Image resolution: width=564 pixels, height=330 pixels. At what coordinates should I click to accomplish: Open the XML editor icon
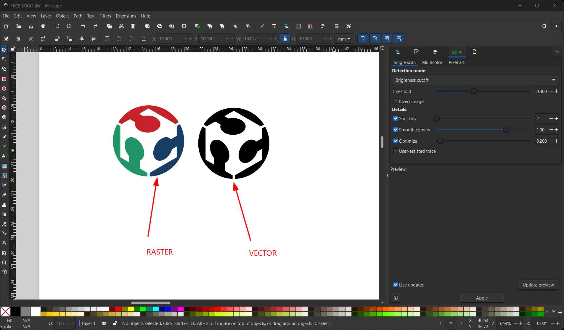pyautogui.click(x=298, y=26)
